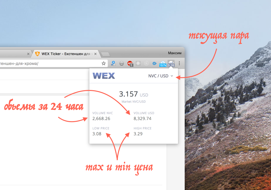
Task: Switch to the WEX Ticker tab
Action: (66, 54)
